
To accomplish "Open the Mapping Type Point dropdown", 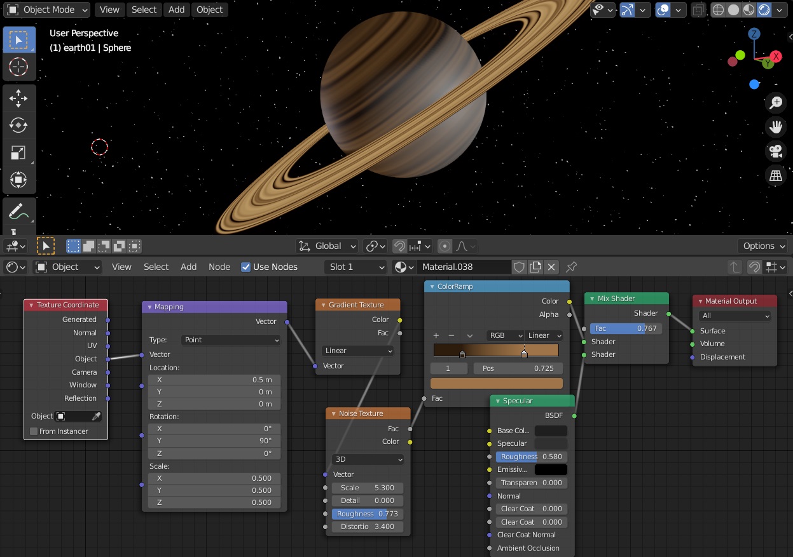I will (x=231, y=340).
